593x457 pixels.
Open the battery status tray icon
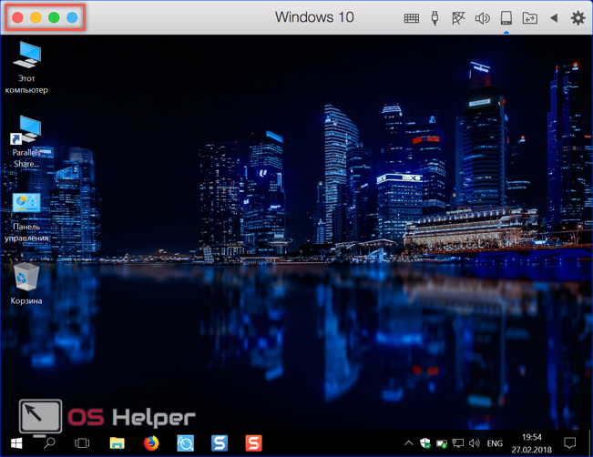[x=442, y=443]
